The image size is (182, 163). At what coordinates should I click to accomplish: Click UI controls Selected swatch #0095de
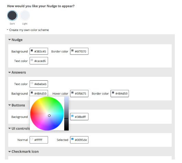pyautogui.click(x=72, y=139)
